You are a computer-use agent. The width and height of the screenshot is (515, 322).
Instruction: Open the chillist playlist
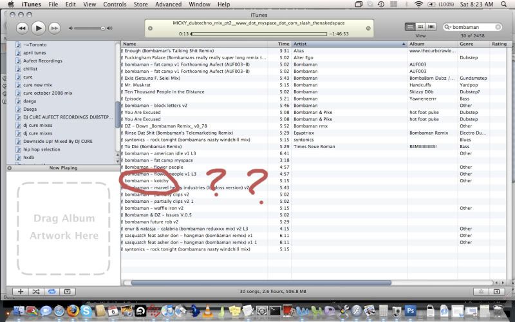click(30, 69)
